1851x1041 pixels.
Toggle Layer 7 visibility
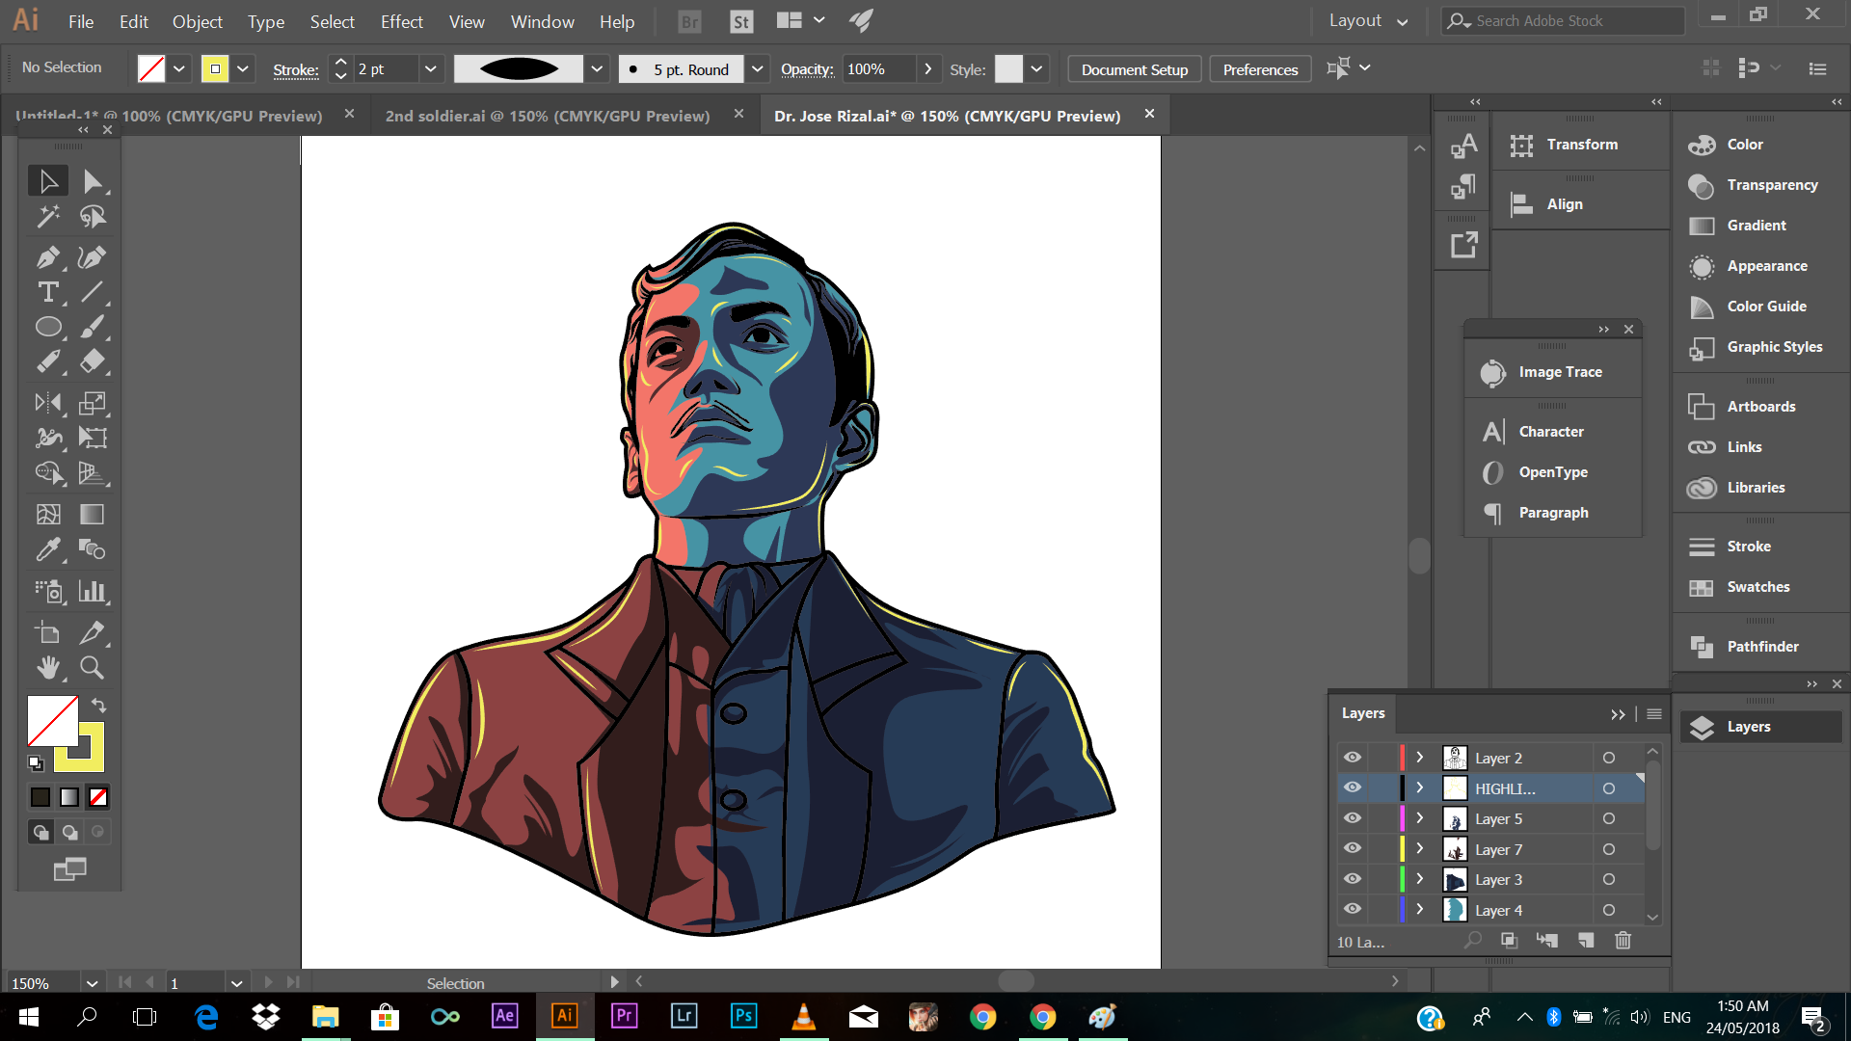click(1353, 848)
